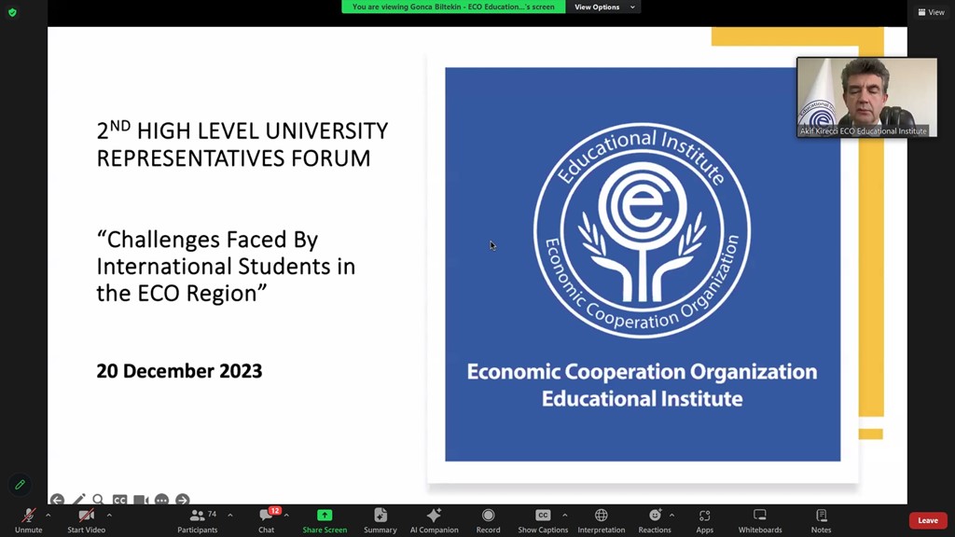The height and width of the screenshot is (537, 955).
Task: Expand the arrow next to Participants
Action: pyautogui.click(x=230, y=515)
